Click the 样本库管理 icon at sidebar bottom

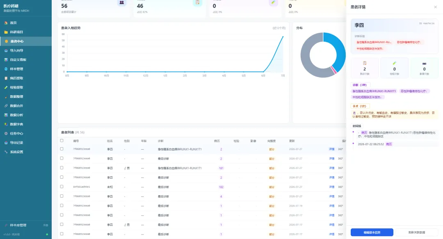(x=6, y=225)
